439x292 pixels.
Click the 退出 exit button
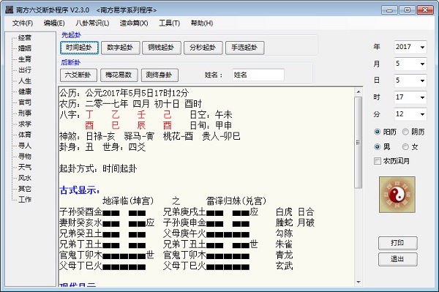pos(397,259)
